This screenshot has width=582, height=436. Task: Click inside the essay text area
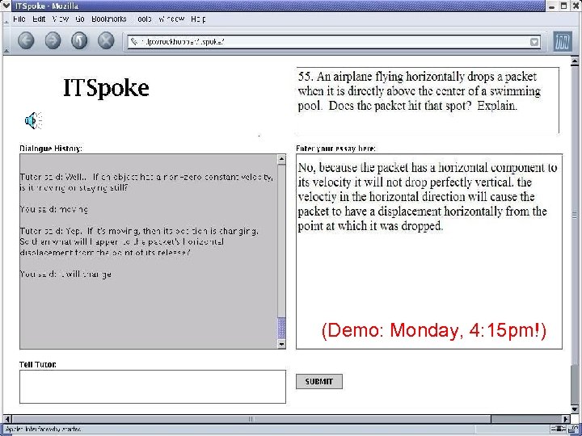click(429, 251)
